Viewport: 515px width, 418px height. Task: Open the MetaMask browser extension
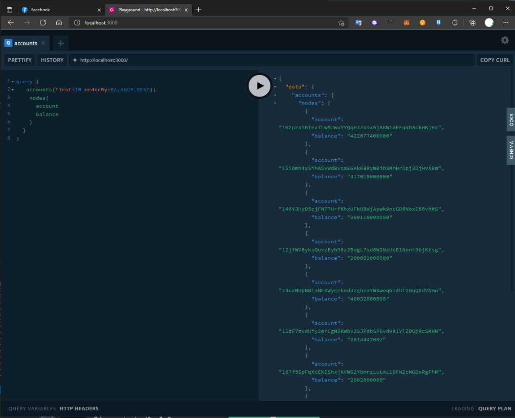coord(406,23)
